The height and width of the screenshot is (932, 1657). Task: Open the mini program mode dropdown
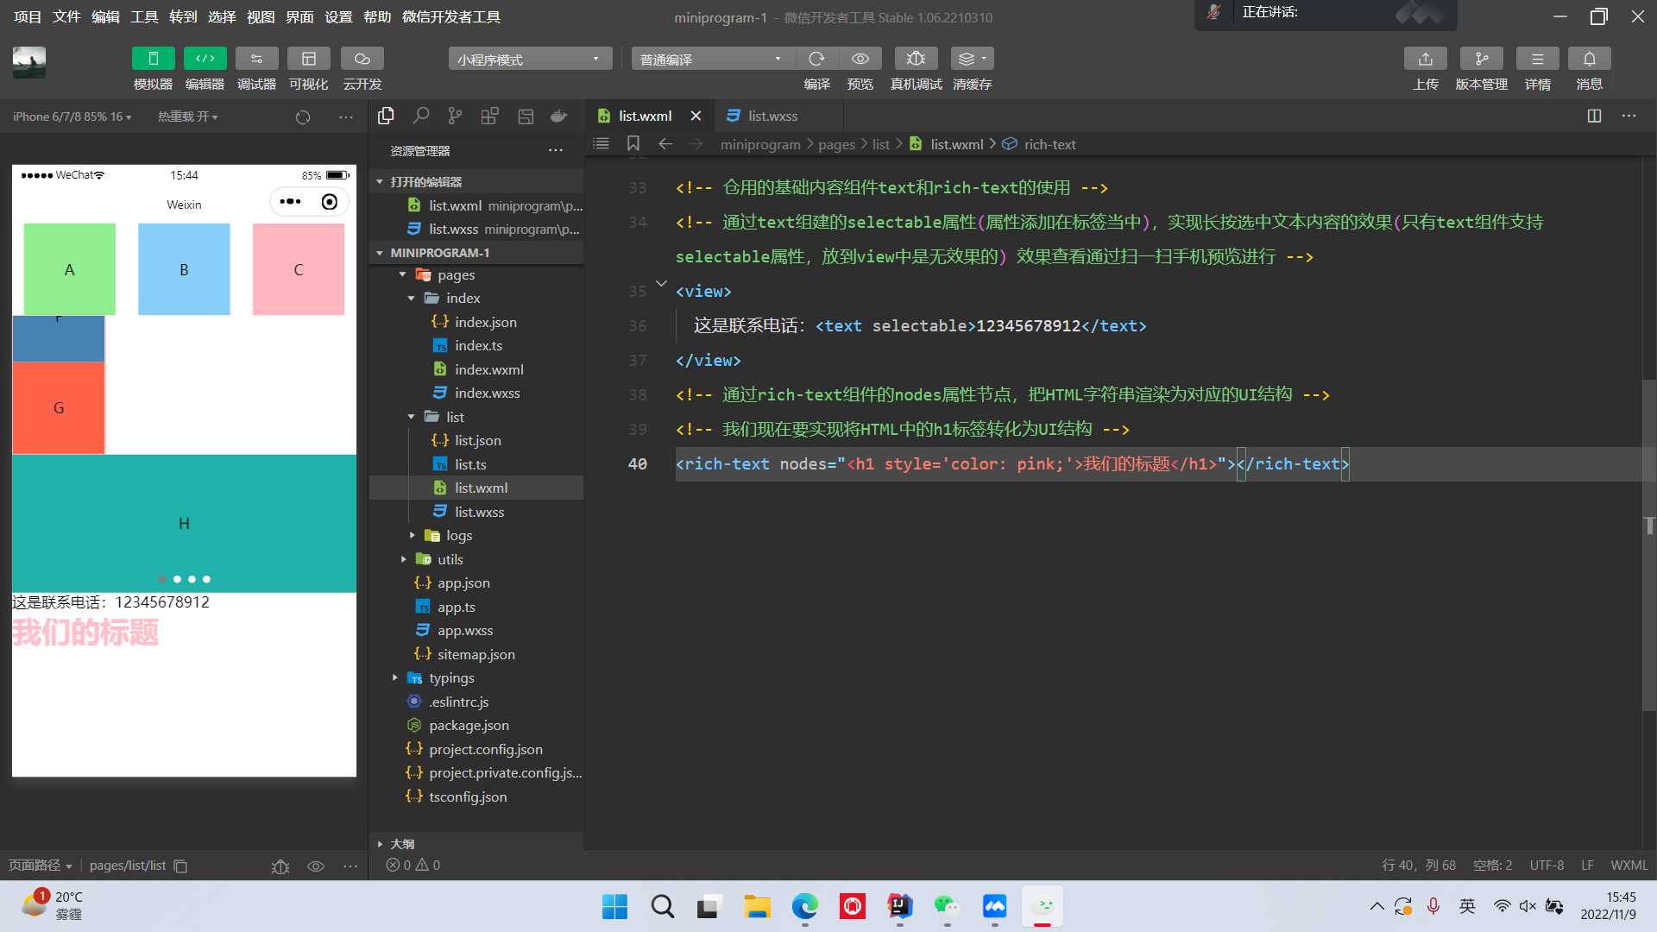(529, 59)
